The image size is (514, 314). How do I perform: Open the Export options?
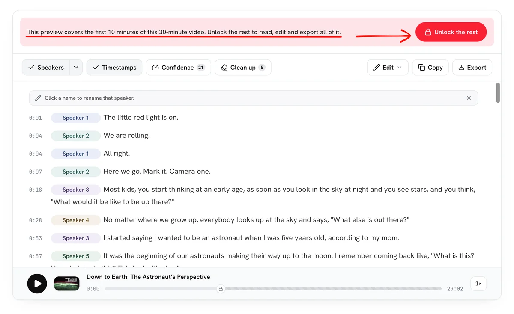pos(472,68)
